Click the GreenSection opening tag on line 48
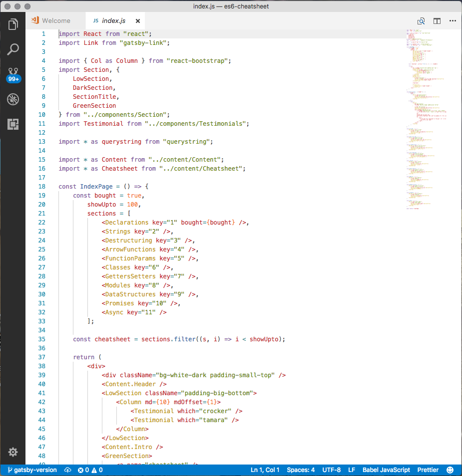This screenshot has width=462, height=476. [126, 456]
